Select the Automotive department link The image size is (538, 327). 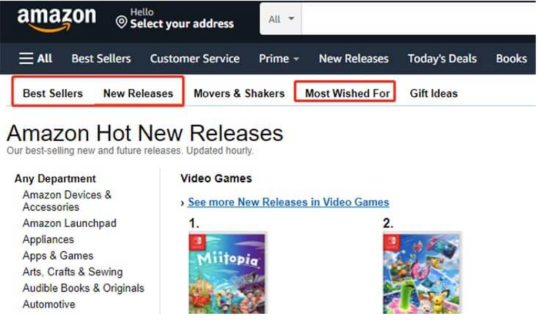pyautogui.click(x=49, y=304)
